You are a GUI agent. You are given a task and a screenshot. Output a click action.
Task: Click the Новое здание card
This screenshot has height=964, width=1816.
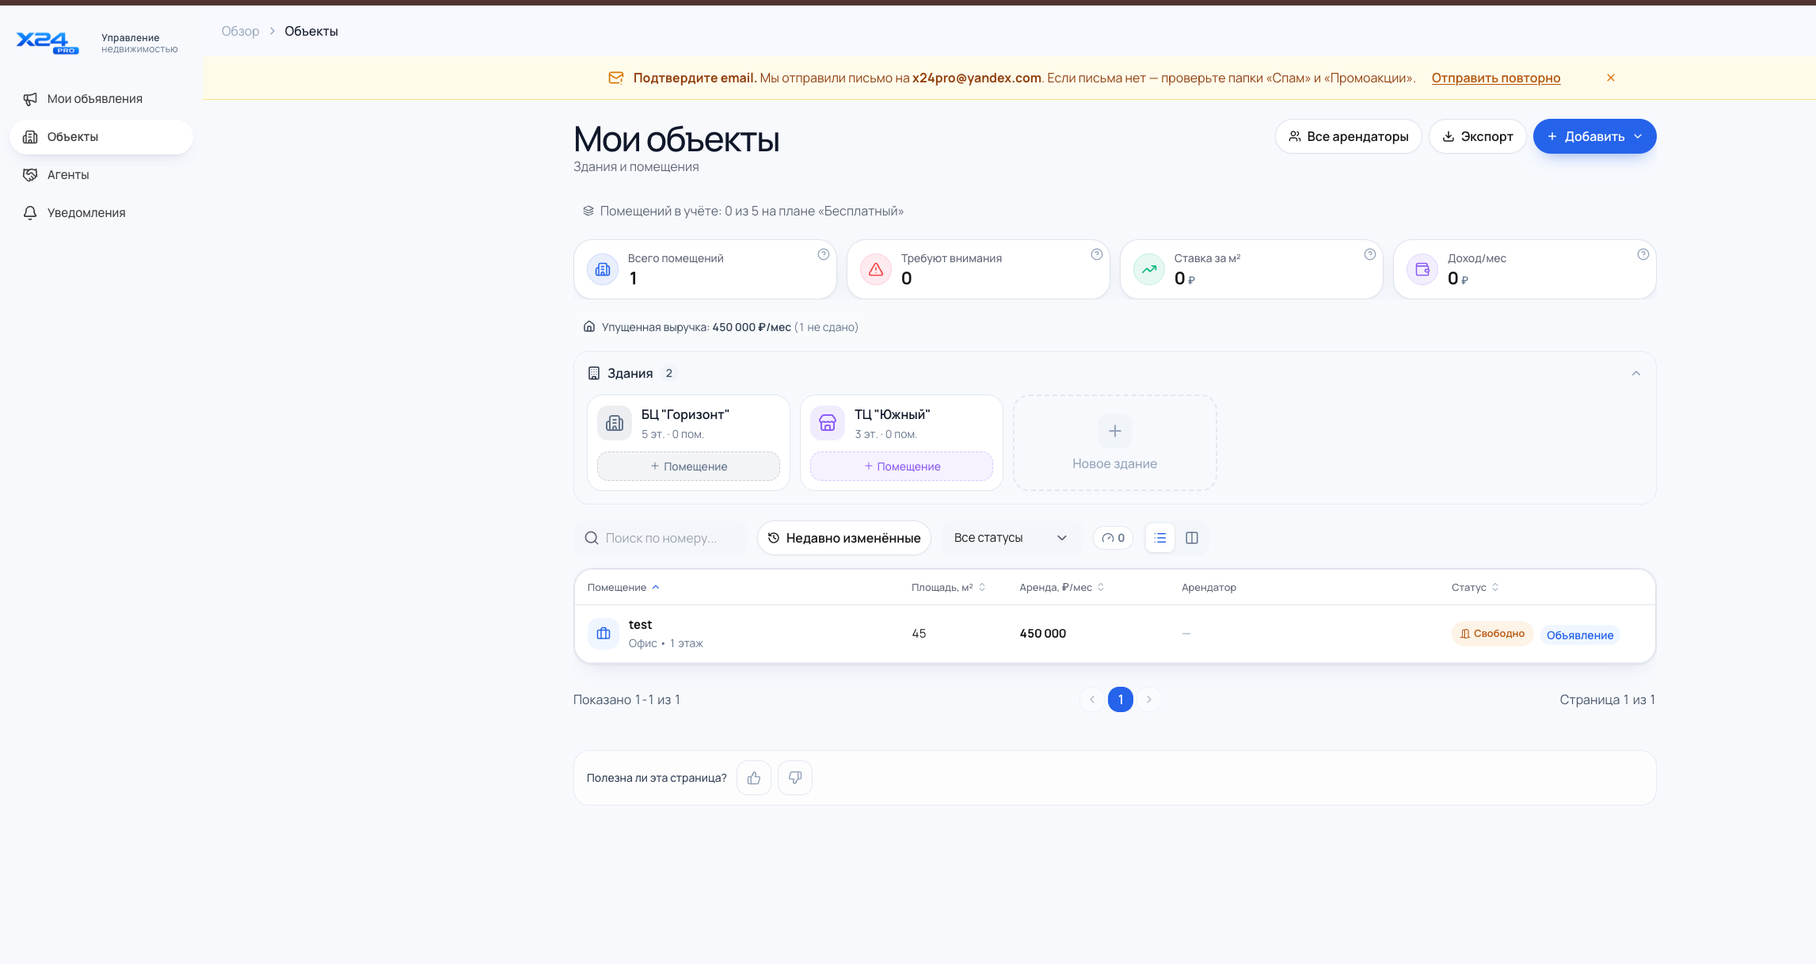1114,443
